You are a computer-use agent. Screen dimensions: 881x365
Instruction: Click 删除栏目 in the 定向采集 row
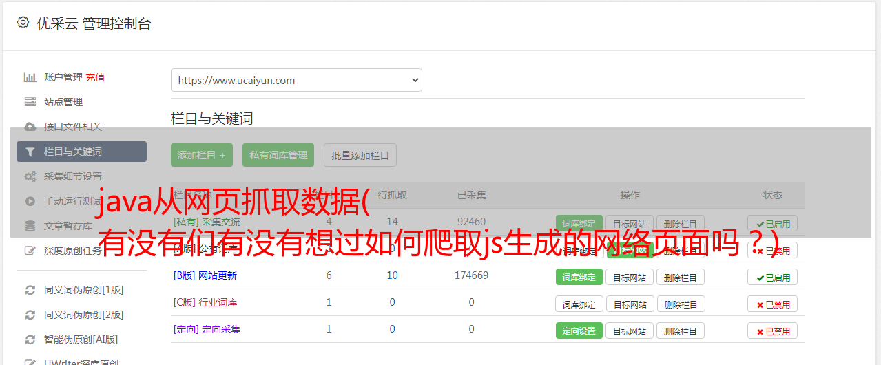pyautogui.click(x=681, y=331)
